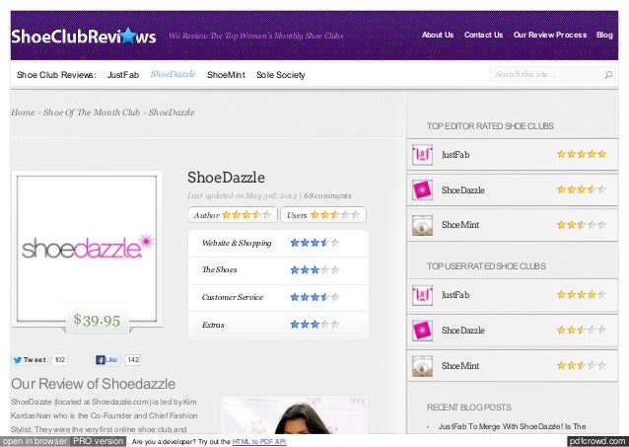Click the Facebook like count 142
629x447 pixels.
click(x=133, y=360)
